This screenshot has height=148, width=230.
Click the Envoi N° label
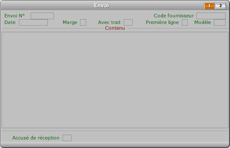tap(15, 16)
